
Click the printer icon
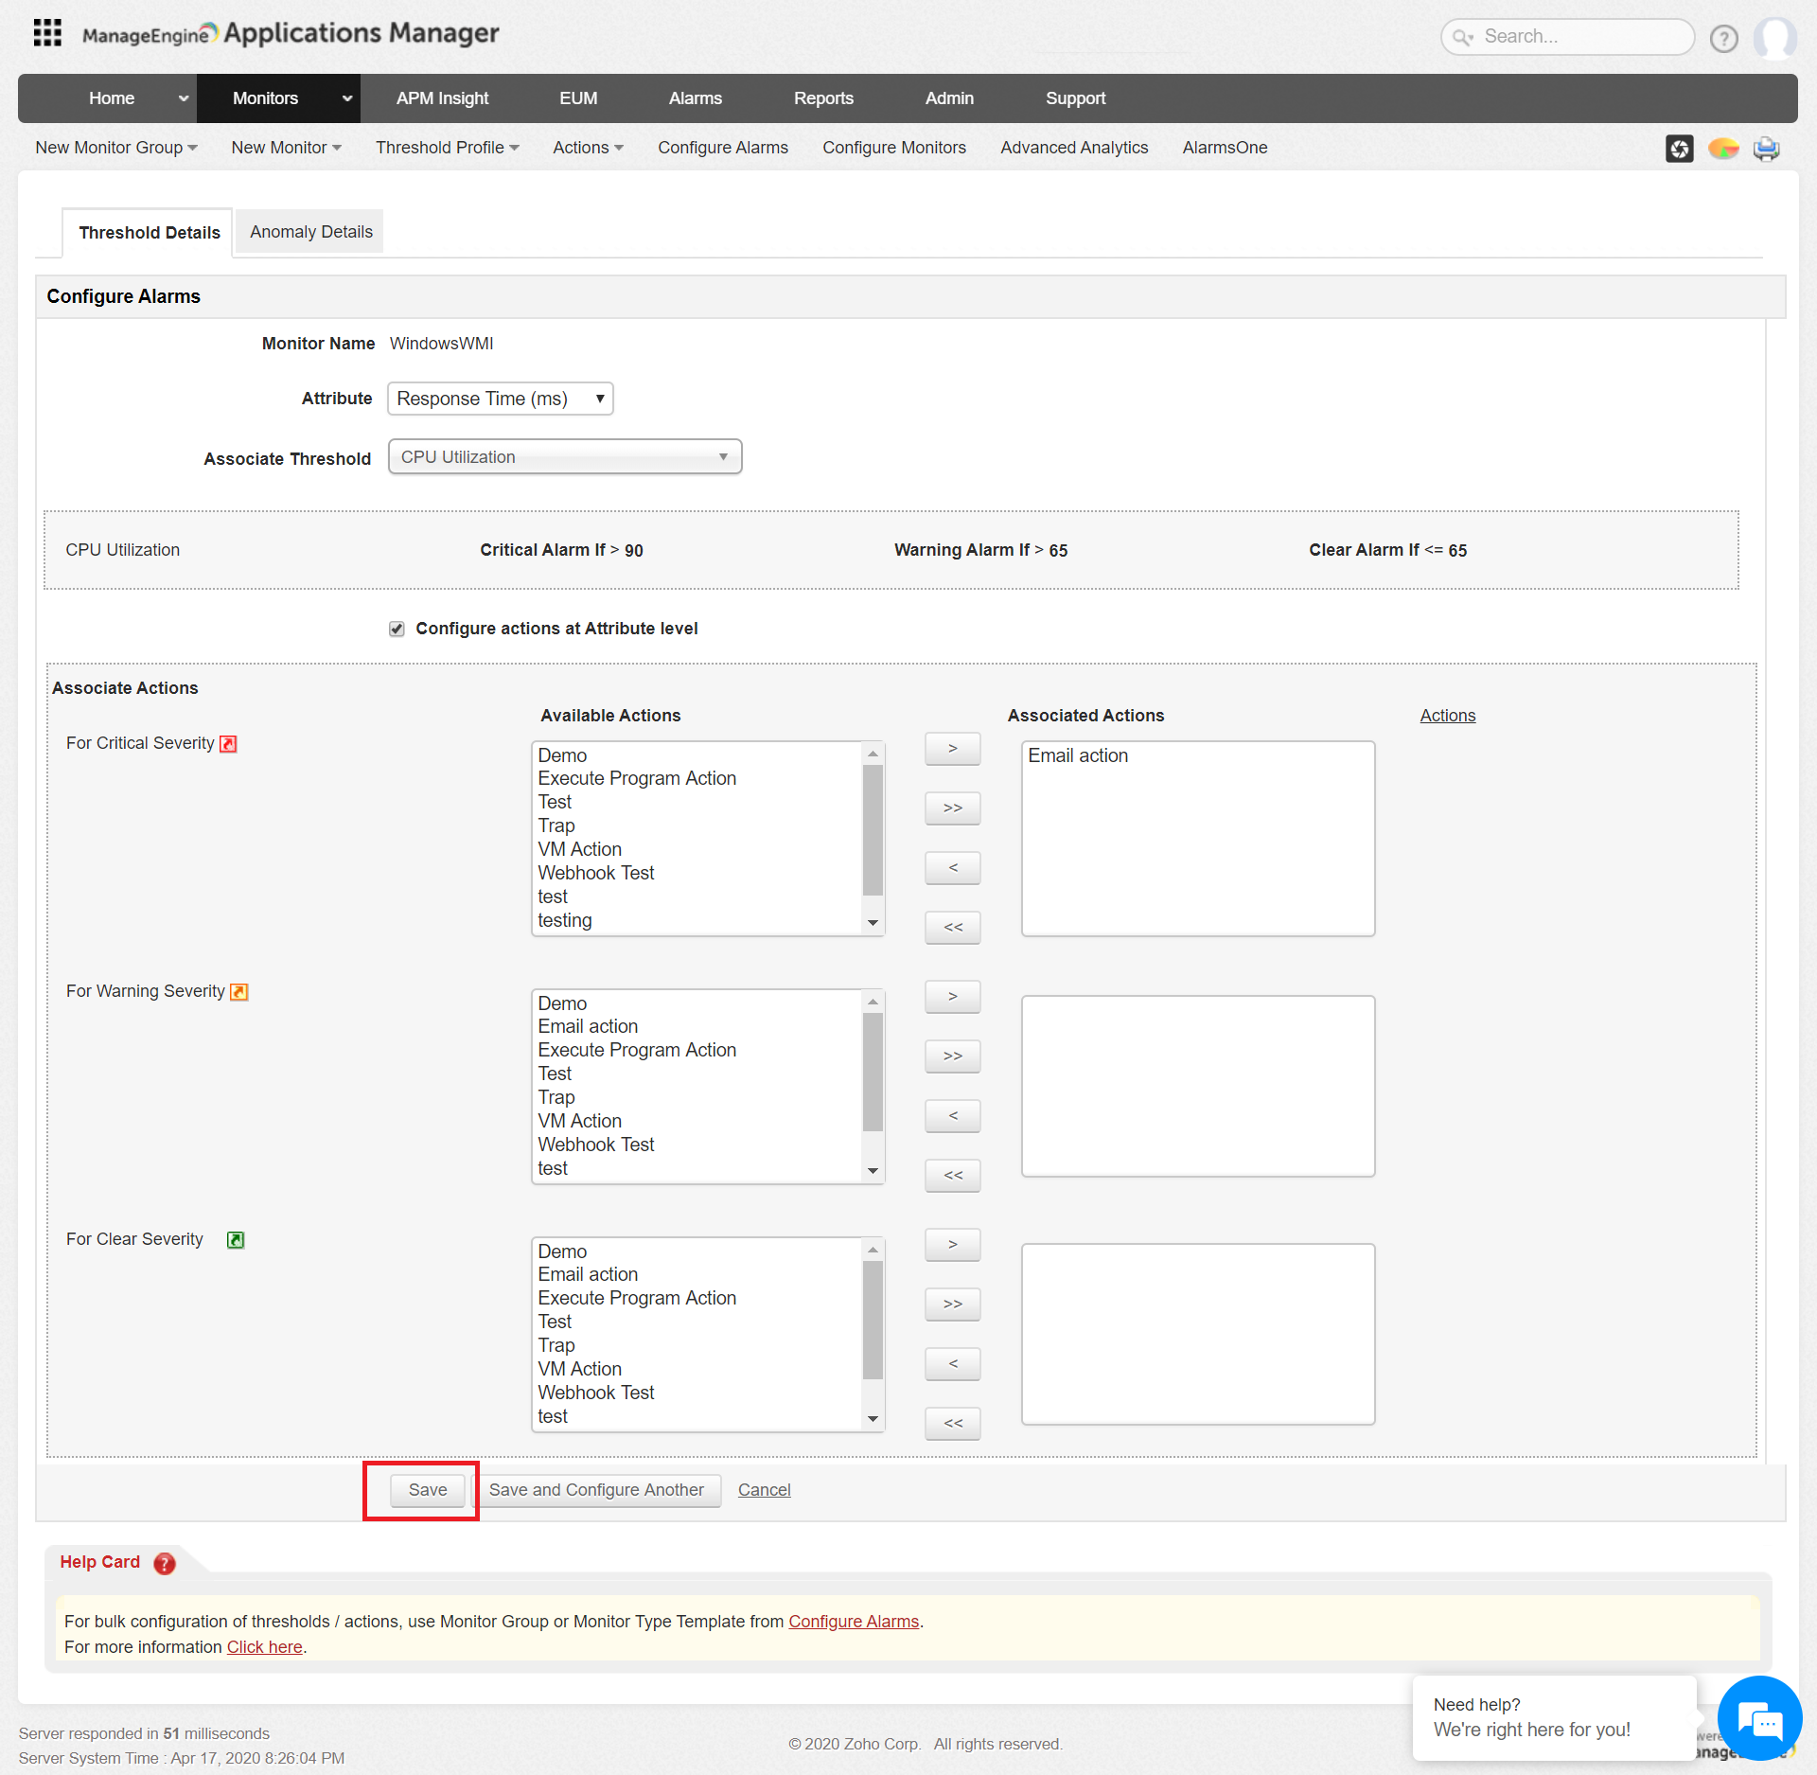click(x=1766, y=149)
